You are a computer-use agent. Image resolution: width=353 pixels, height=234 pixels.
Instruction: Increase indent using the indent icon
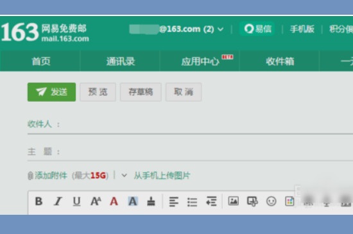click(x=211, y=201)
